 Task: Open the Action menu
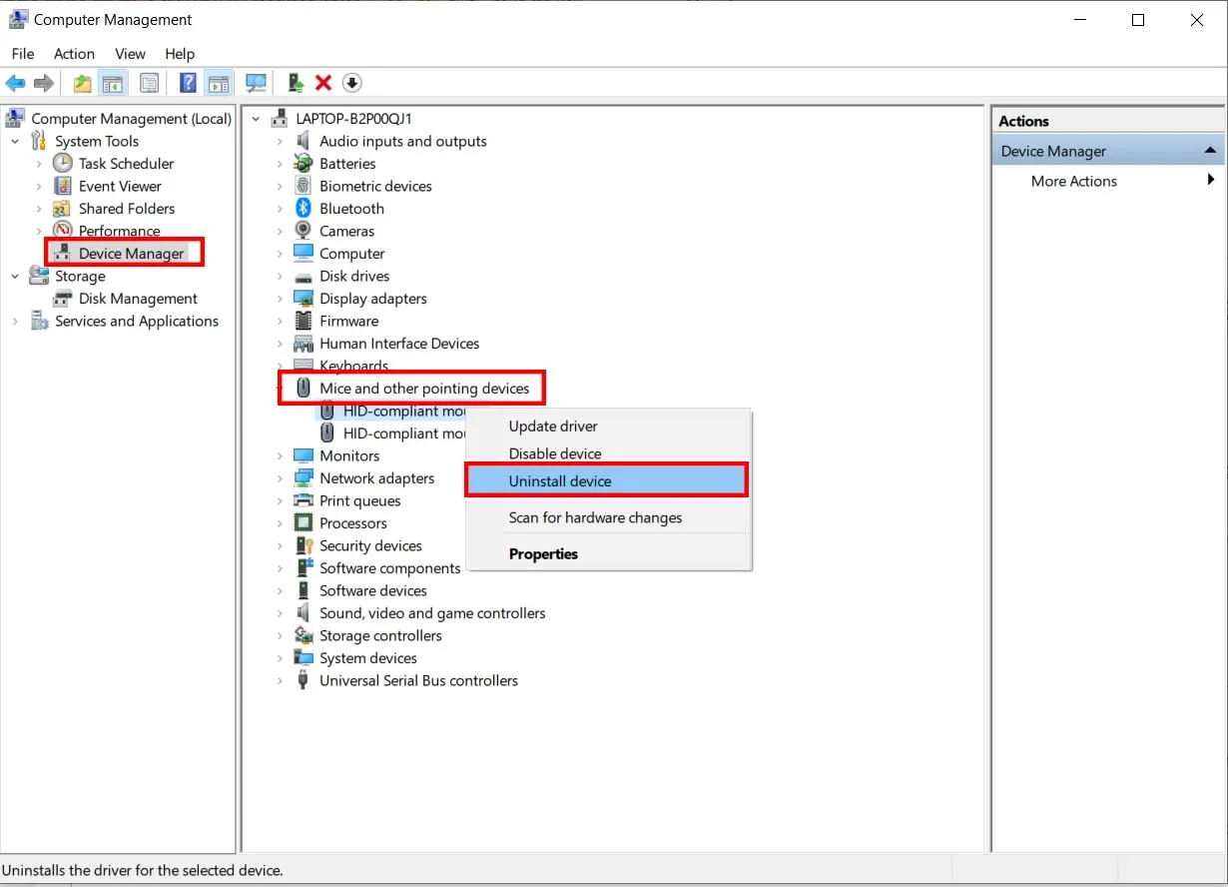pos(74,54)
